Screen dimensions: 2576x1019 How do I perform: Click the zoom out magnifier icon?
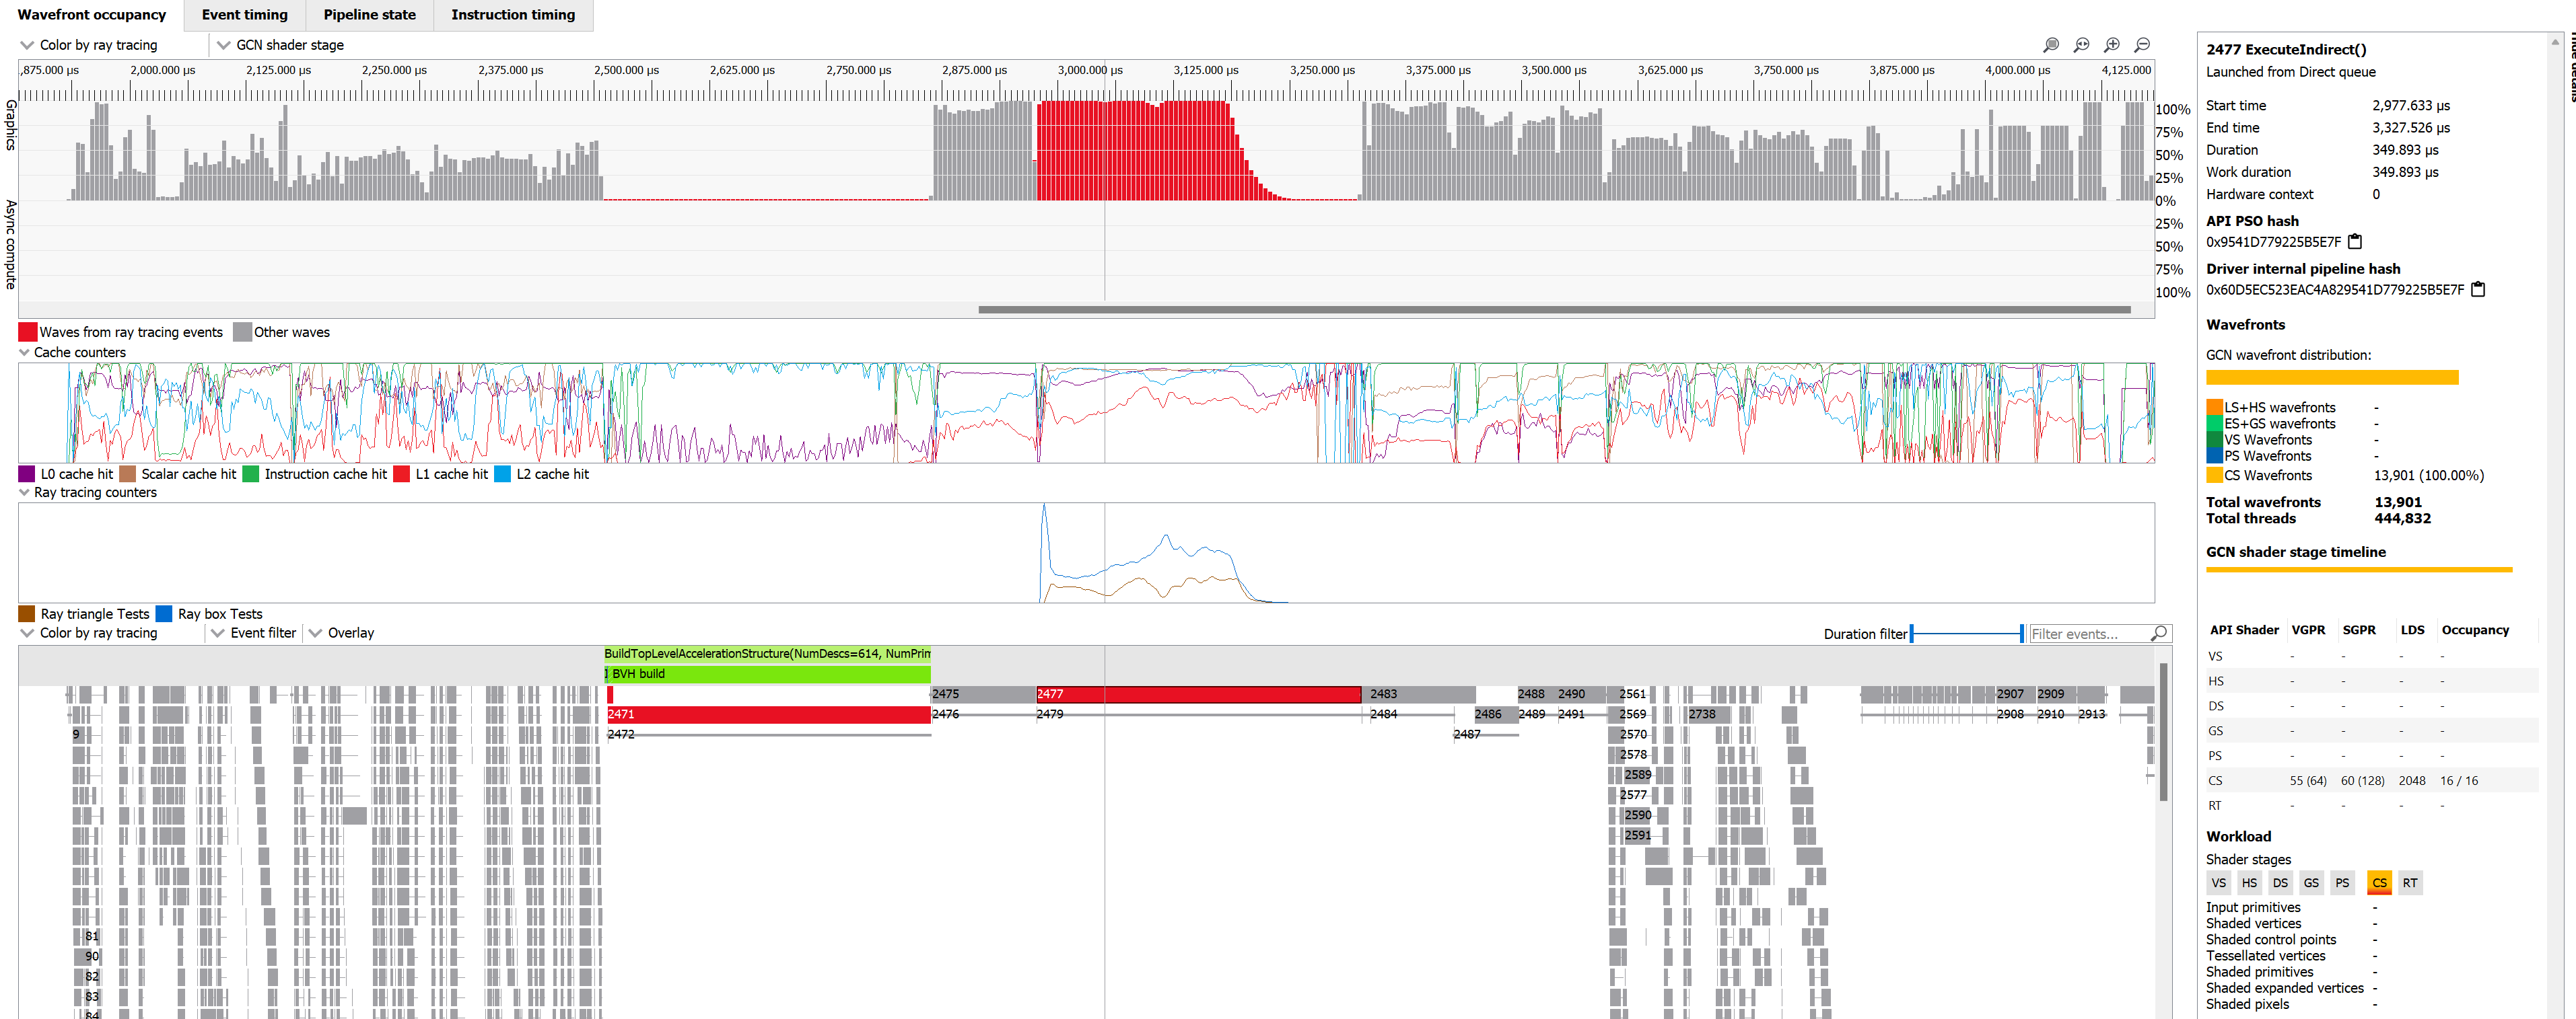(x=2142, y=45)
